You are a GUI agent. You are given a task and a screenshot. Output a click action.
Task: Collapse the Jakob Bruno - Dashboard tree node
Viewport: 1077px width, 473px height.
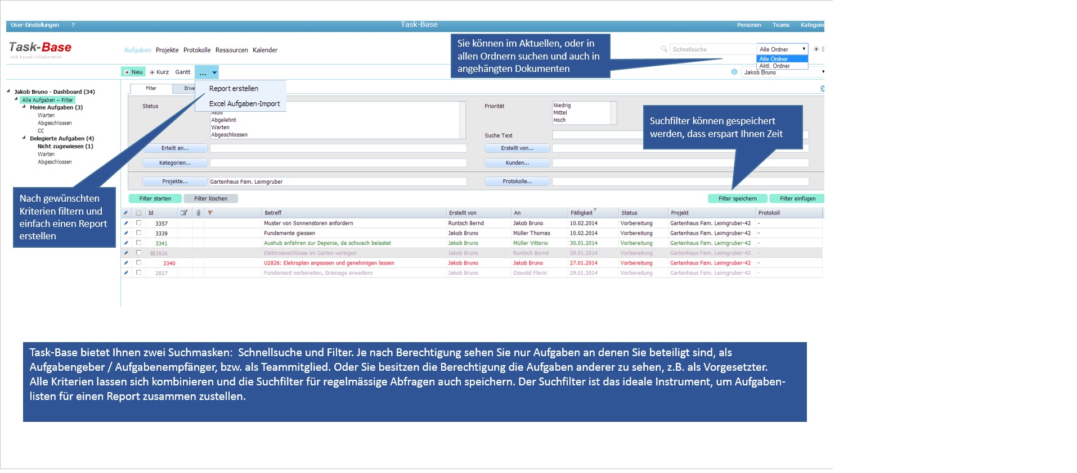pos(8,91)
